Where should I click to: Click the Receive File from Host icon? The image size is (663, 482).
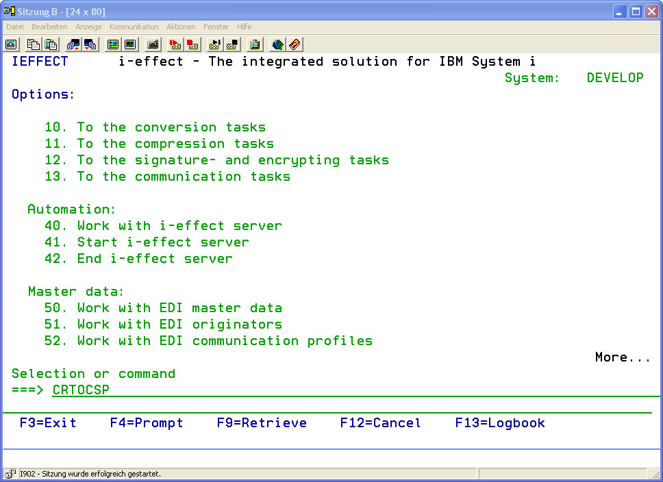tap(90, 45)
